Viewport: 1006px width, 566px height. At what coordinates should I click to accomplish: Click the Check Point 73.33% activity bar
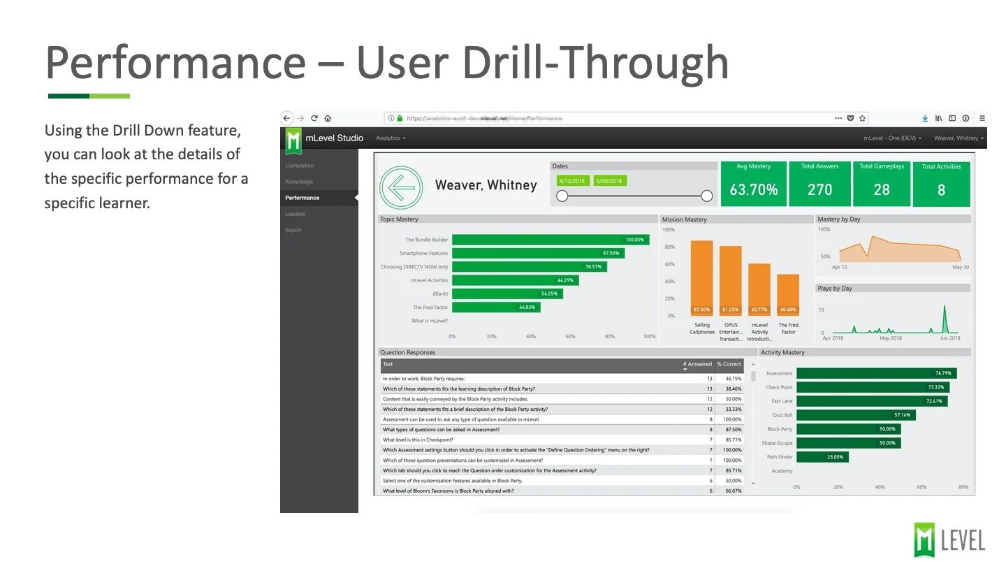point(872,387)
